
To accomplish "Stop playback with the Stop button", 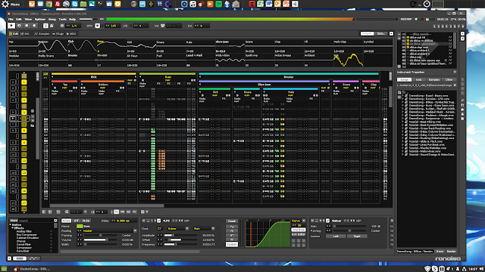I will (x=27, y=26).
